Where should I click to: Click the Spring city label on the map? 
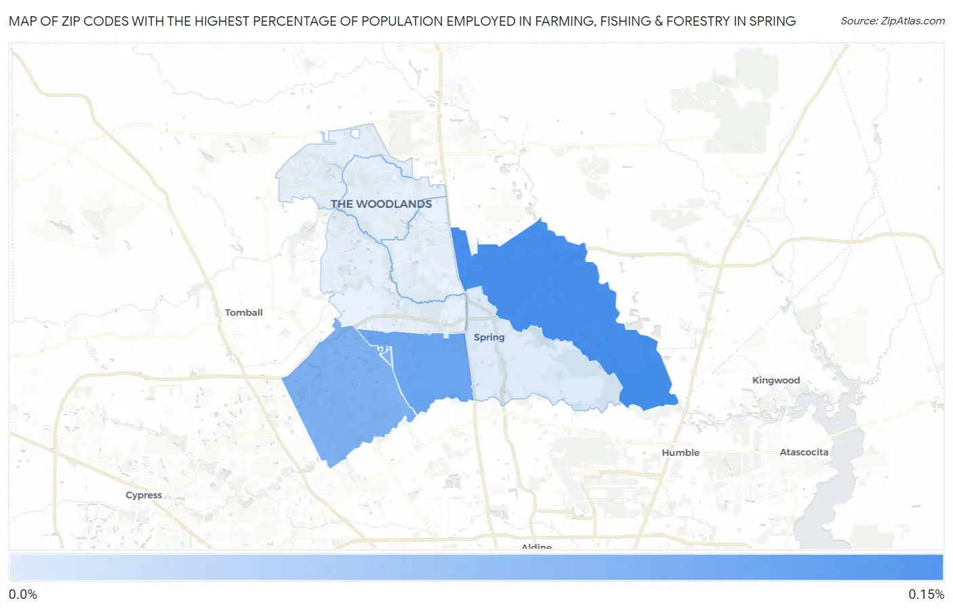pos(489,337)
